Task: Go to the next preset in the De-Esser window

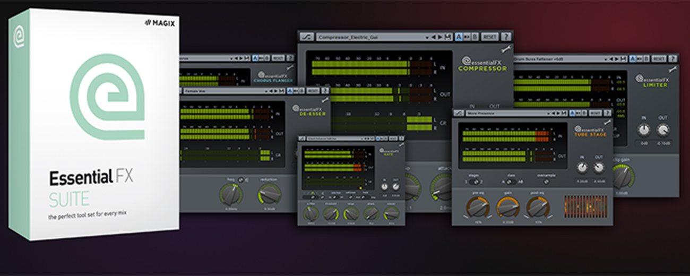Action: pos(276,91)
